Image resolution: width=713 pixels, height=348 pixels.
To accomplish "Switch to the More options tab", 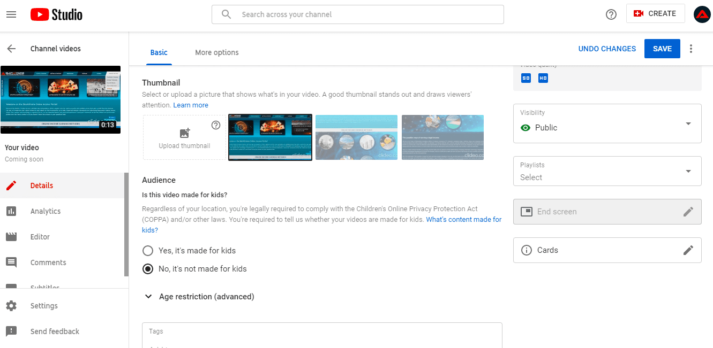I will 216,52.
